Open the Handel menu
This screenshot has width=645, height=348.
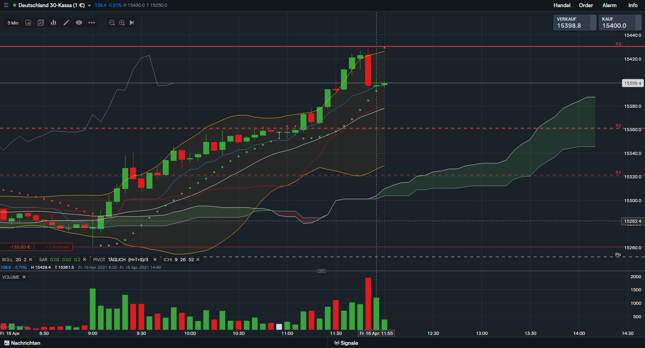pos(562,5)
